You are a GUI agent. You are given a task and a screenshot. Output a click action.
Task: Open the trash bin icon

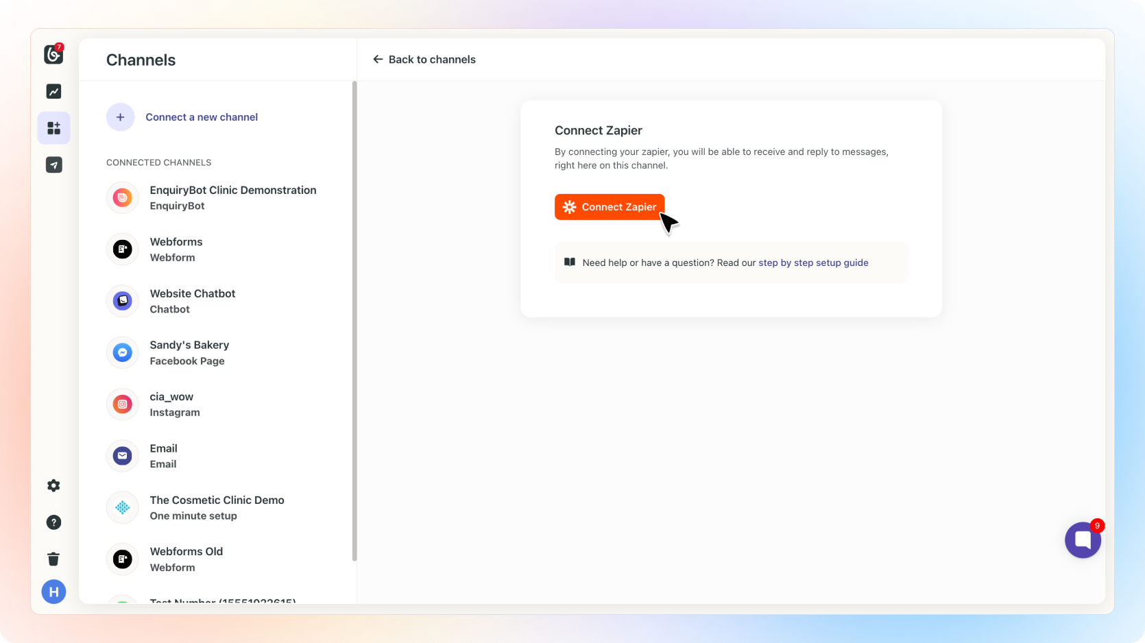53,559
